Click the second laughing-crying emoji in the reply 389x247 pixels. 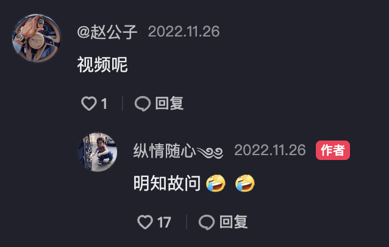(245, 183)
